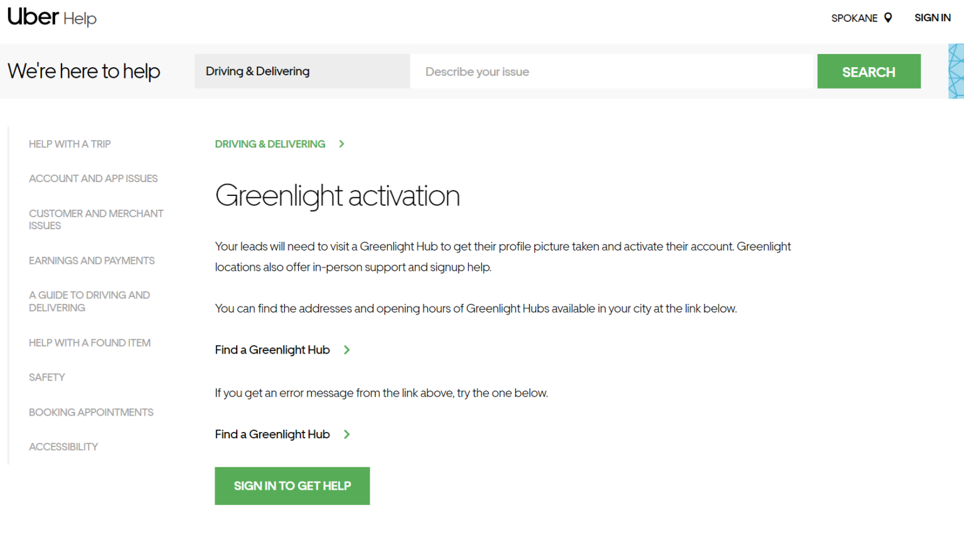Go to Earnings and Payments section

tap(92, 261)
